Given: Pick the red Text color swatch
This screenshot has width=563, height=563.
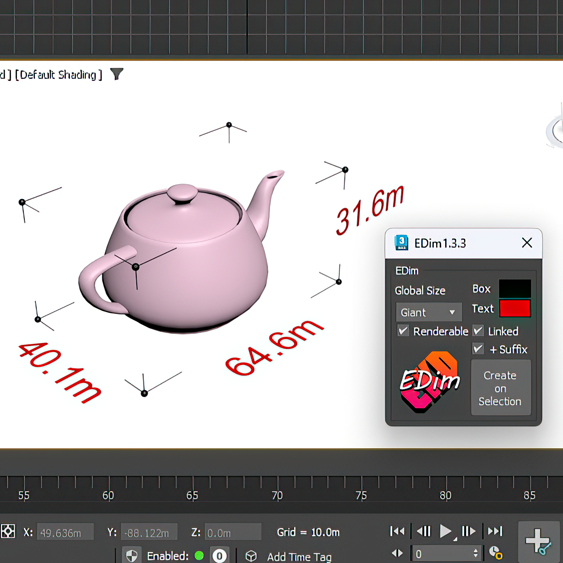Looking at the screenshot, I should click(515, 308).
